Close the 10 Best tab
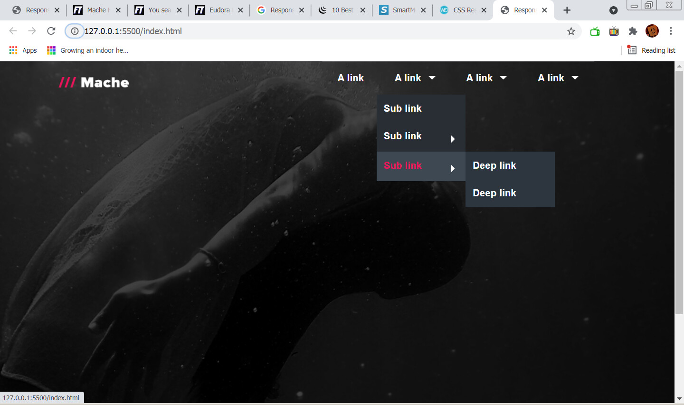The image size is (684, 405). coord(363,10)
